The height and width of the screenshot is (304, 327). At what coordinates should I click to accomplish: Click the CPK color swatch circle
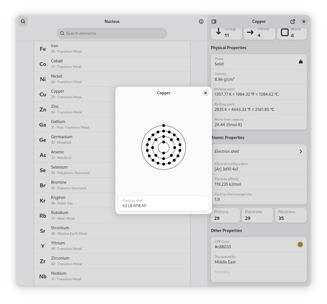tap(300, 244)
